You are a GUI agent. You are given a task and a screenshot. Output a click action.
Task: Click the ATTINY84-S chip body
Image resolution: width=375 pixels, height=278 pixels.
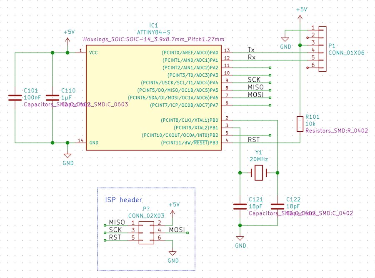point(153,98)
